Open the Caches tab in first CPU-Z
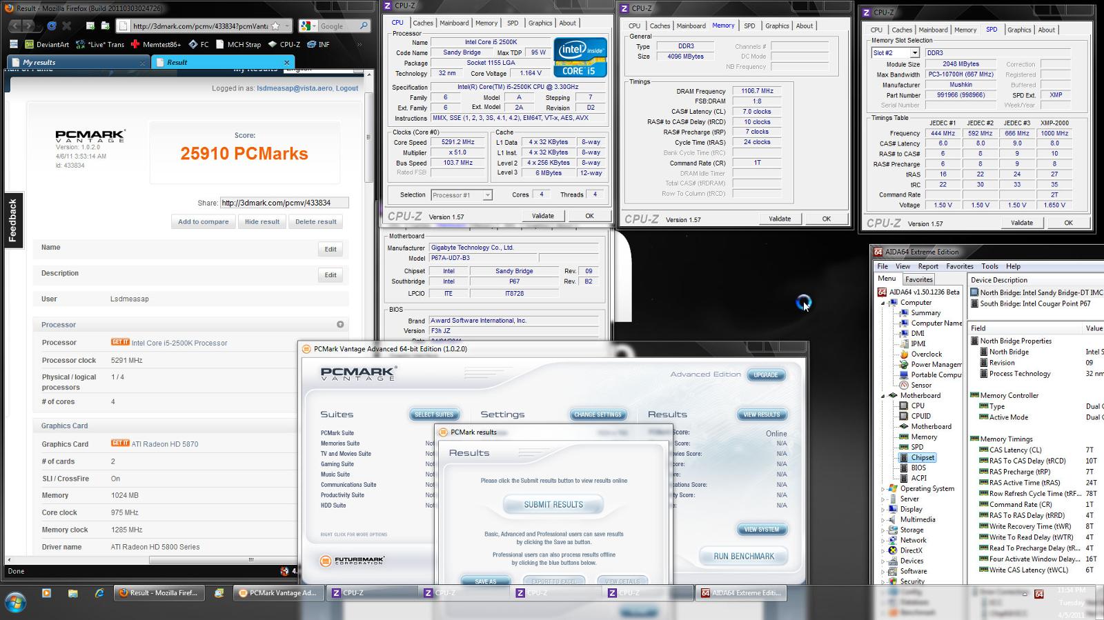This screenshot has width=1104, height=620. (x=422, y=23)
